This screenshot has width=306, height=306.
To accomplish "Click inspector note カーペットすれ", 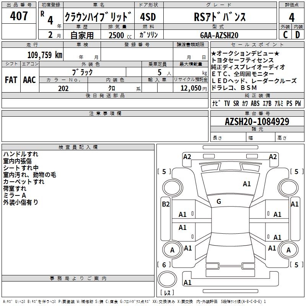I will click(24, 181).
